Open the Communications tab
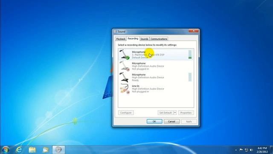This screenshot has width=273, height=154. tap(159, 39)
